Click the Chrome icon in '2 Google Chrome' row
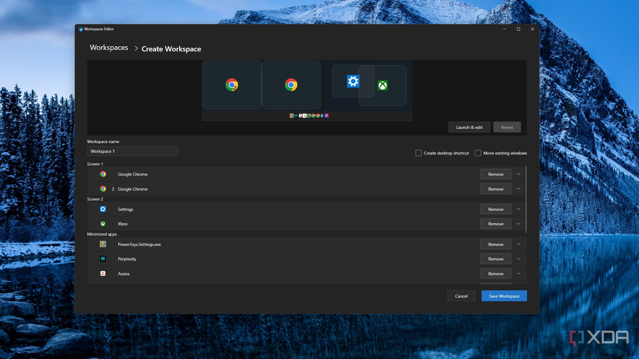 tap(103, 189)
